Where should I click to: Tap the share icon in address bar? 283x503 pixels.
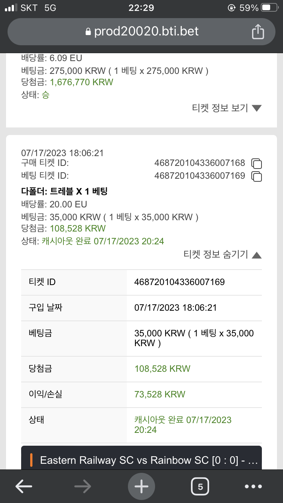(x=258, y=32)
